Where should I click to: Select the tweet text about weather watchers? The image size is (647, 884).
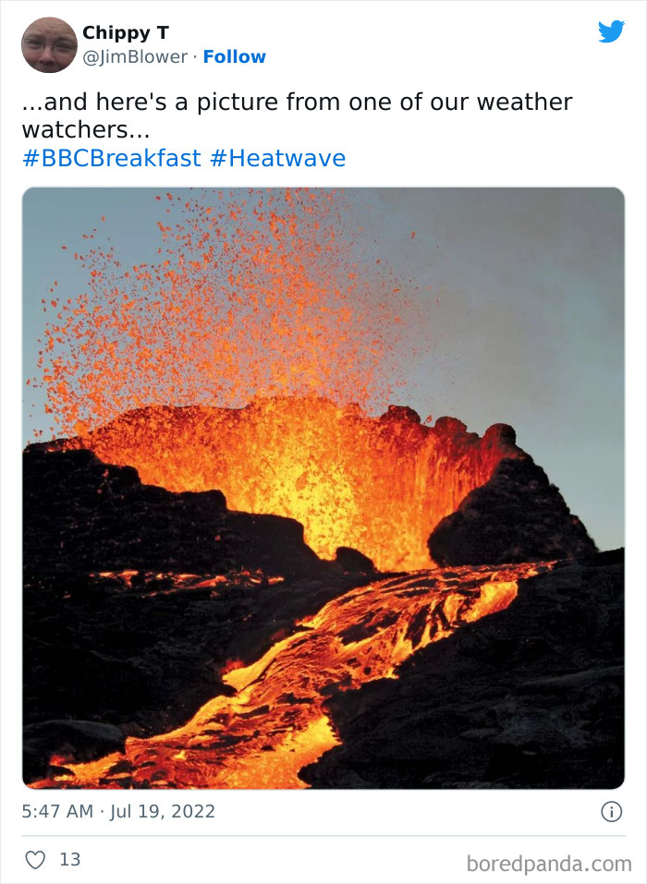coord(297,115)
